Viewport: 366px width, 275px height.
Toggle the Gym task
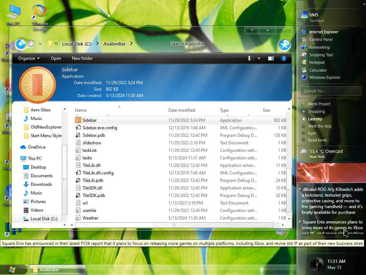[309, 133]
